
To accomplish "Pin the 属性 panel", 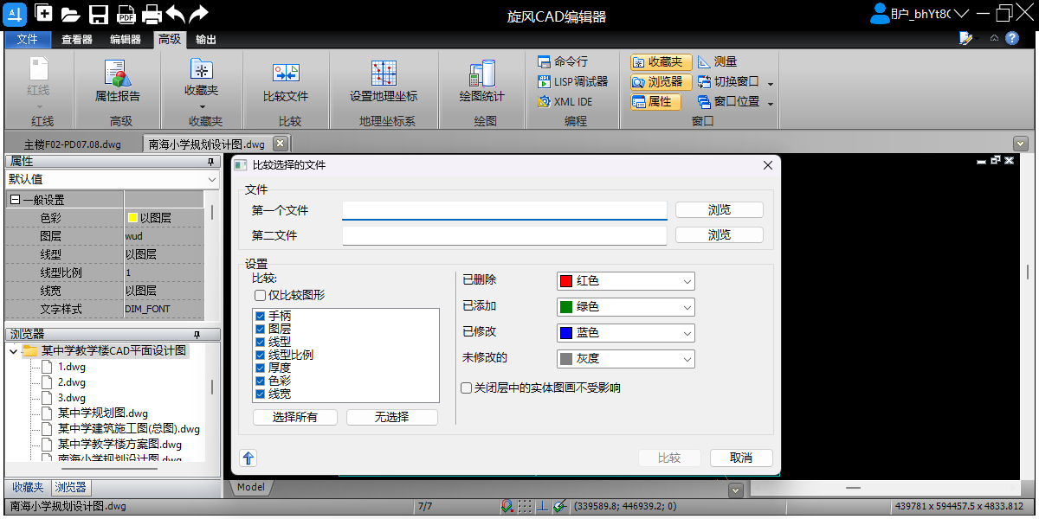I will [210, 162].
